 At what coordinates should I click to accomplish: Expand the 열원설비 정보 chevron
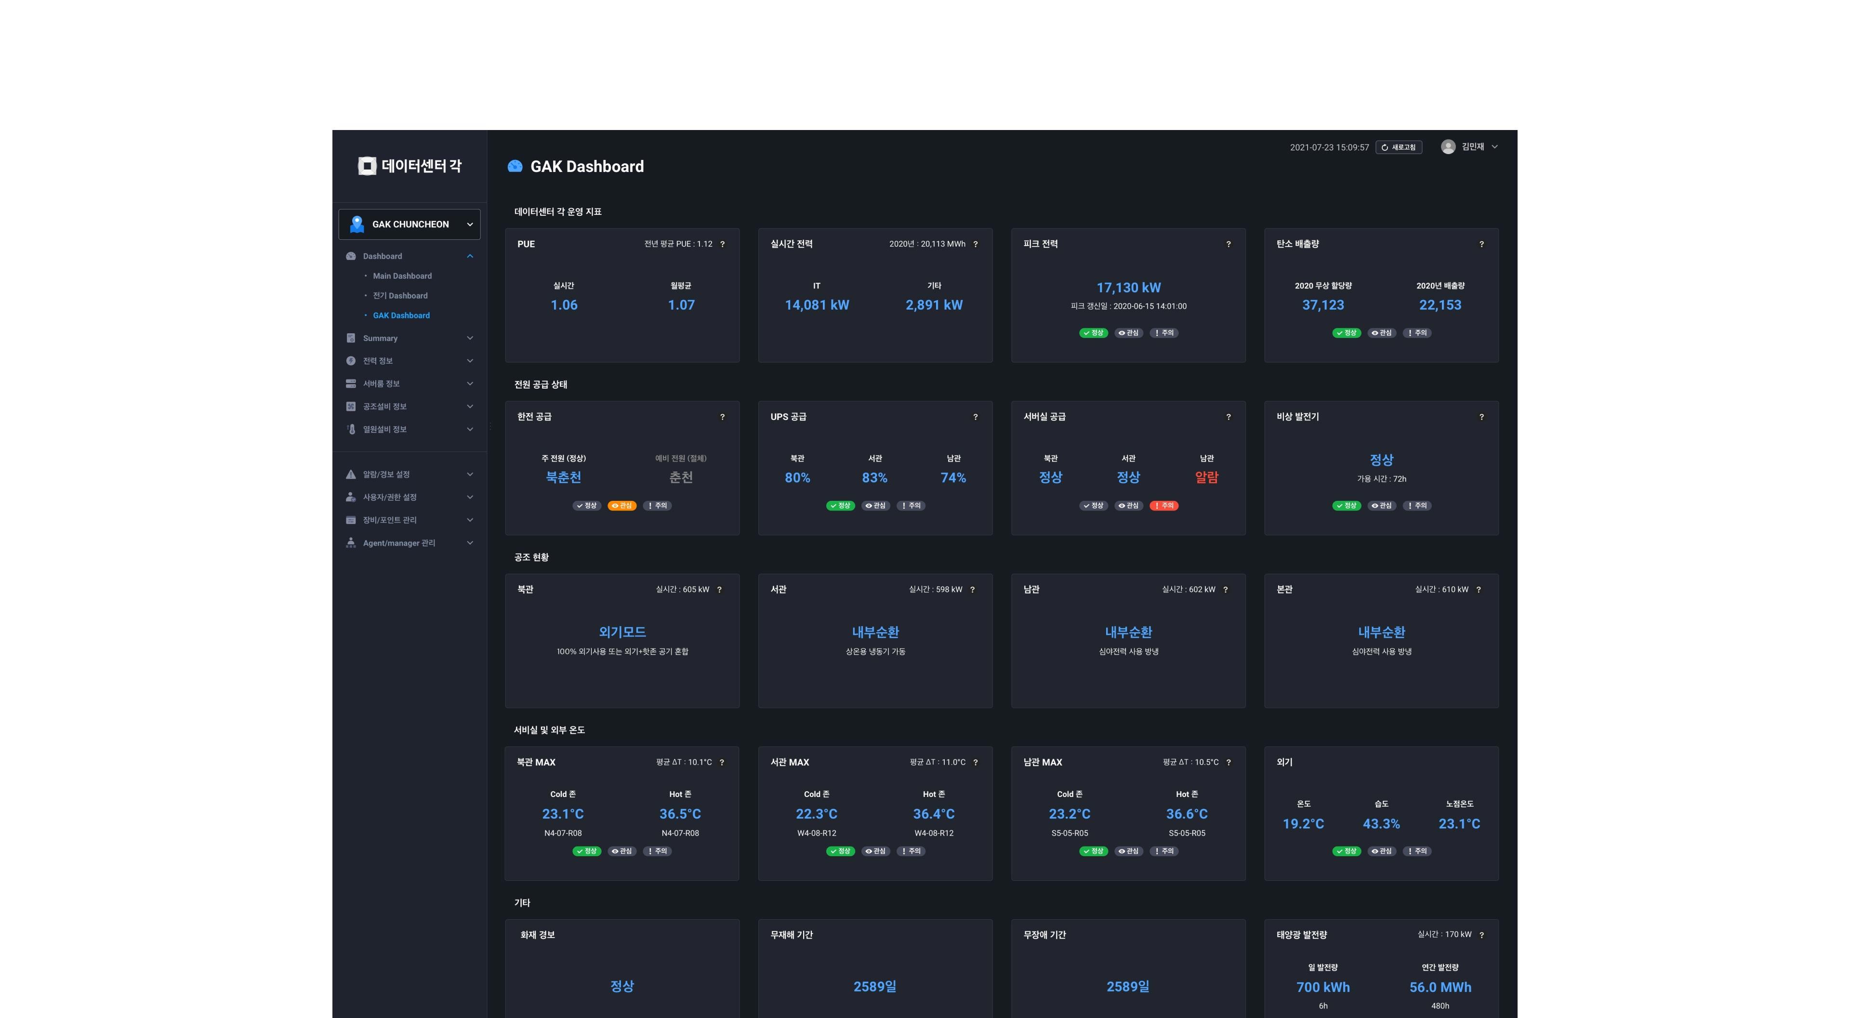tap(470, 430)
